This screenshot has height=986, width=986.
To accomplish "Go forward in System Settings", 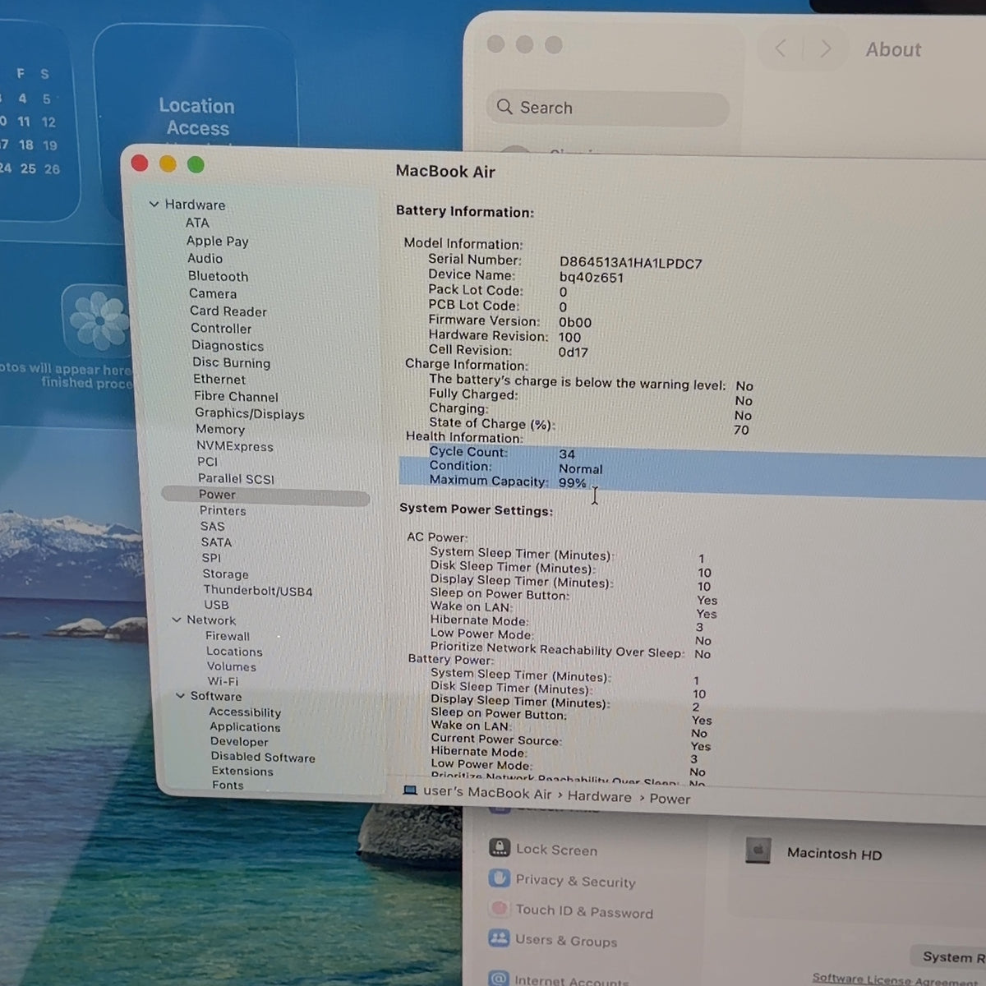I will pyautogui.click(x=826, y=48).
